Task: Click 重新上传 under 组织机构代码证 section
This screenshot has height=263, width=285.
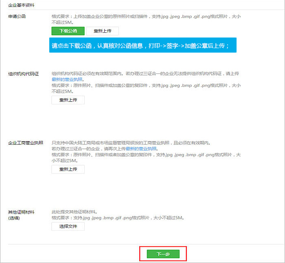Action: (68, 100)
